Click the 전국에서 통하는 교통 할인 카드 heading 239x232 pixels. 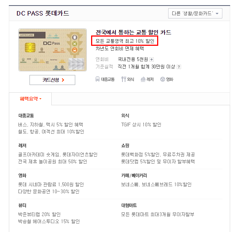(x=134, y=33)
